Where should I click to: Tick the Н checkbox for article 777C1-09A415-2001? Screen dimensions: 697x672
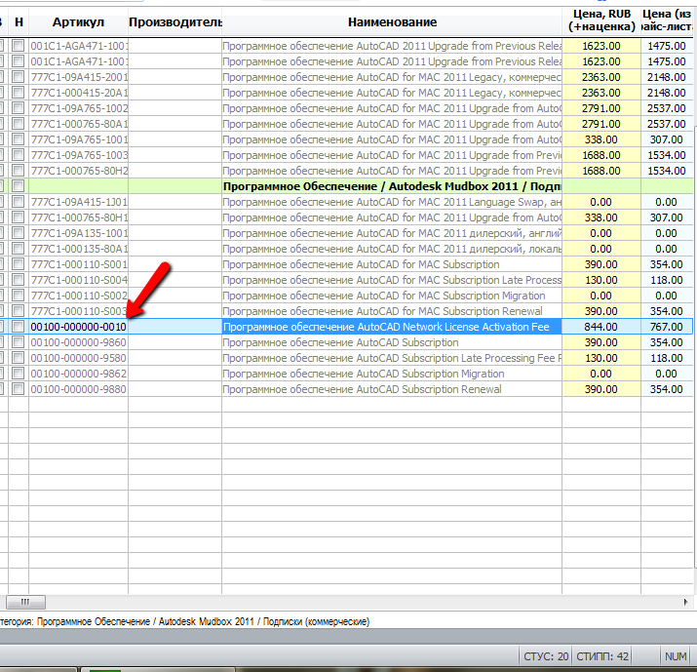pos(19,77)
